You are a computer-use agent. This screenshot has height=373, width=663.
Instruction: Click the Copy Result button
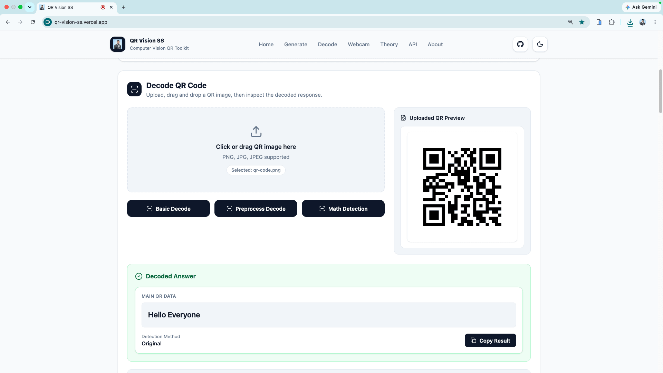(490, 341)
